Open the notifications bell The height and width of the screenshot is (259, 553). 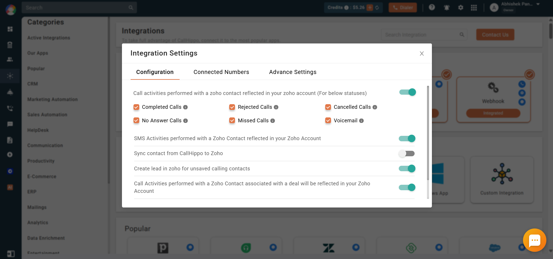tap(447, 7)
